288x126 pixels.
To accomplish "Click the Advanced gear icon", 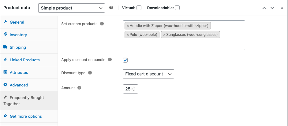I will pos(5,85).
